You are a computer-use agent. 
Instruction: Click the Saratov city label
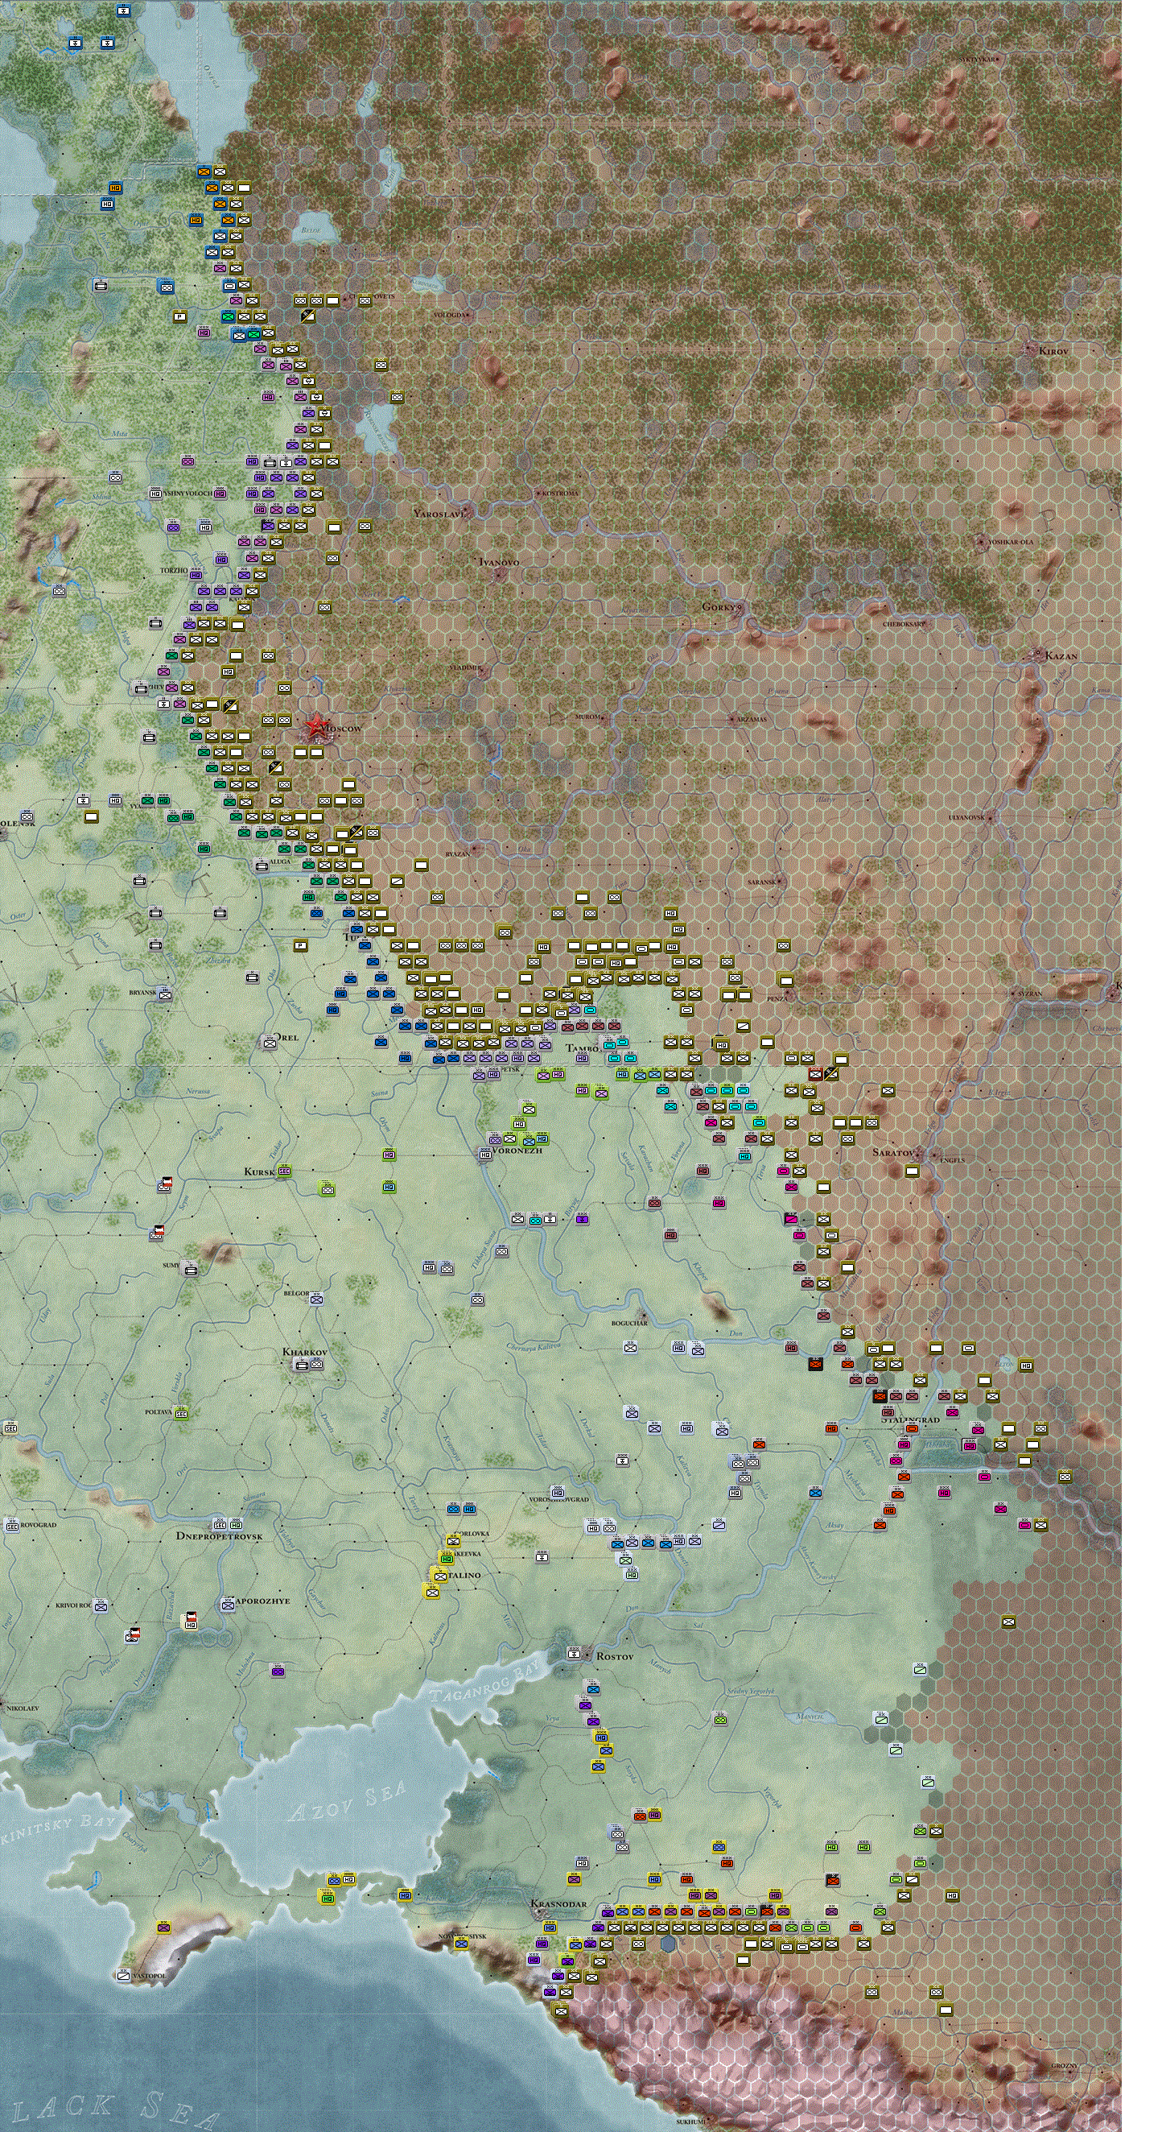[893, 1152]
